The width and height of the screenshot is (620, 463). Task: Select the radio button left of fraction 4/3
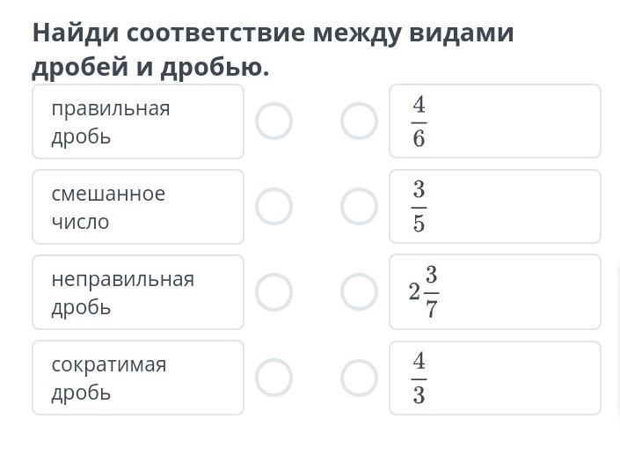(x=359, y=378)
